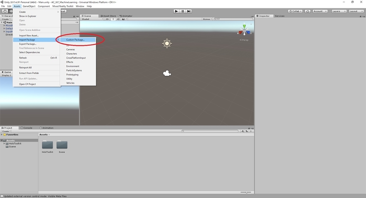The height and width of the screenshot is (198, 366).
Task: Open the cloud services button
Action: tap(308, 11)
